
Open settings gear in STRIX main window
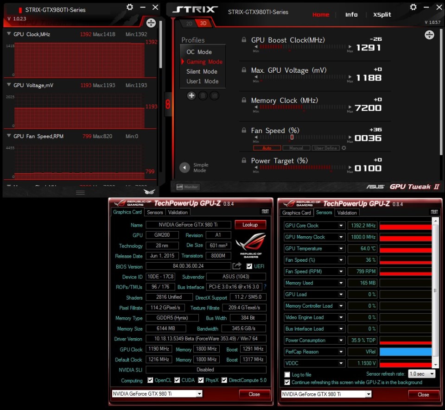click(413, 7)
